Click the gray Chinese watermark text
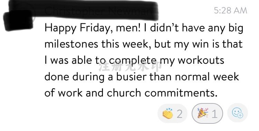The image size is (259, 131). (x=130, y=66)
